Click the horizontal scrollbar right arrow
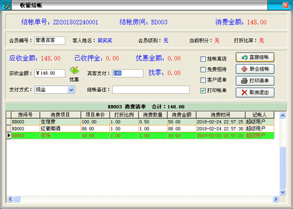This screenshot has height=209, width=293. pyautogui.click(x=275, y=199)
